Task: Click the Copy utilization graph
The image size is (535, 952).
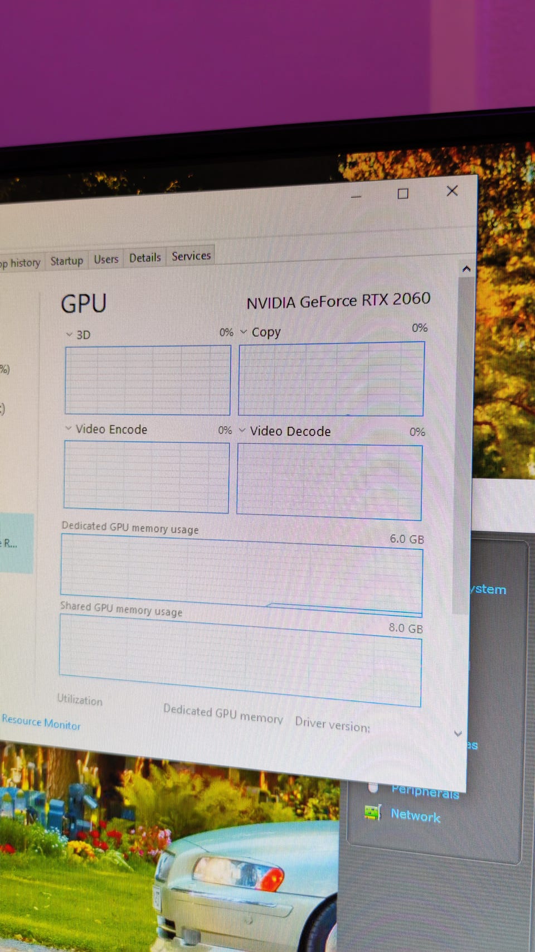Action: [x=331, y=379]
